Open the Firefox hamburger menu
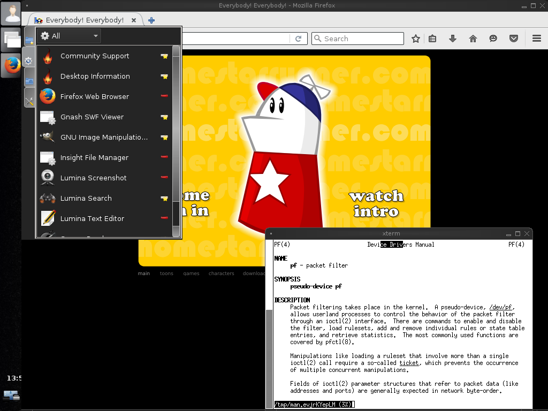This screenshot has height=411, width=548. (x=536, y=39)
